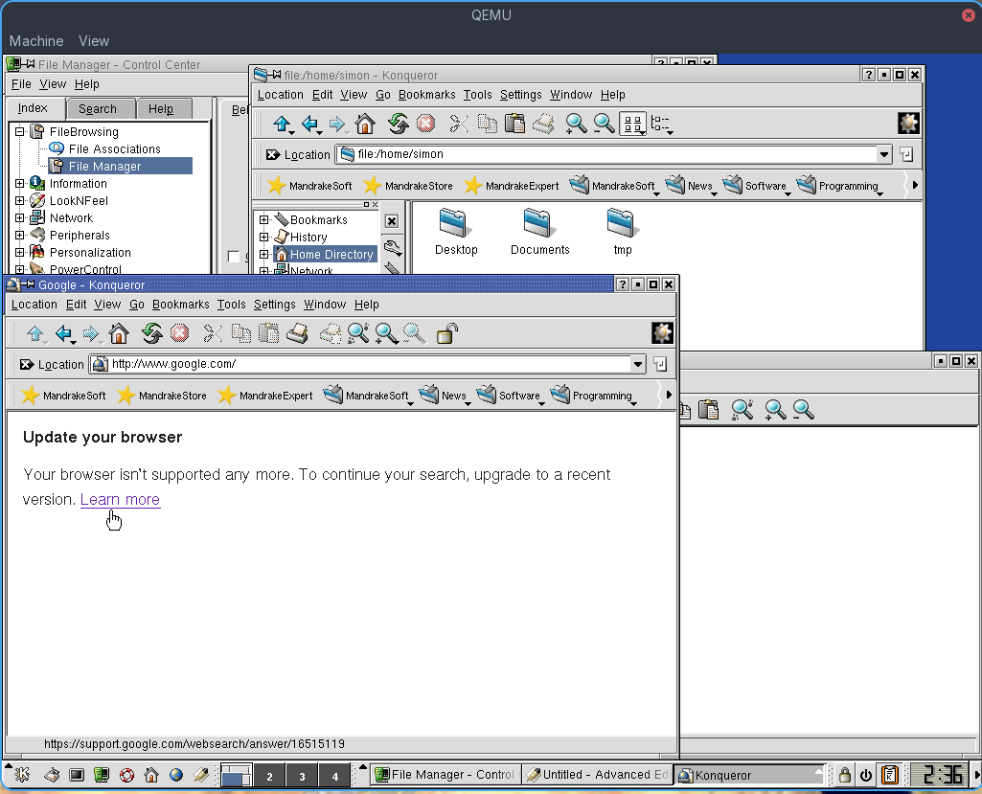Viewport: 982px width, 794px height.
Task: Collapse the FileBrowsing node in Control Center
Action: (19, 131)
